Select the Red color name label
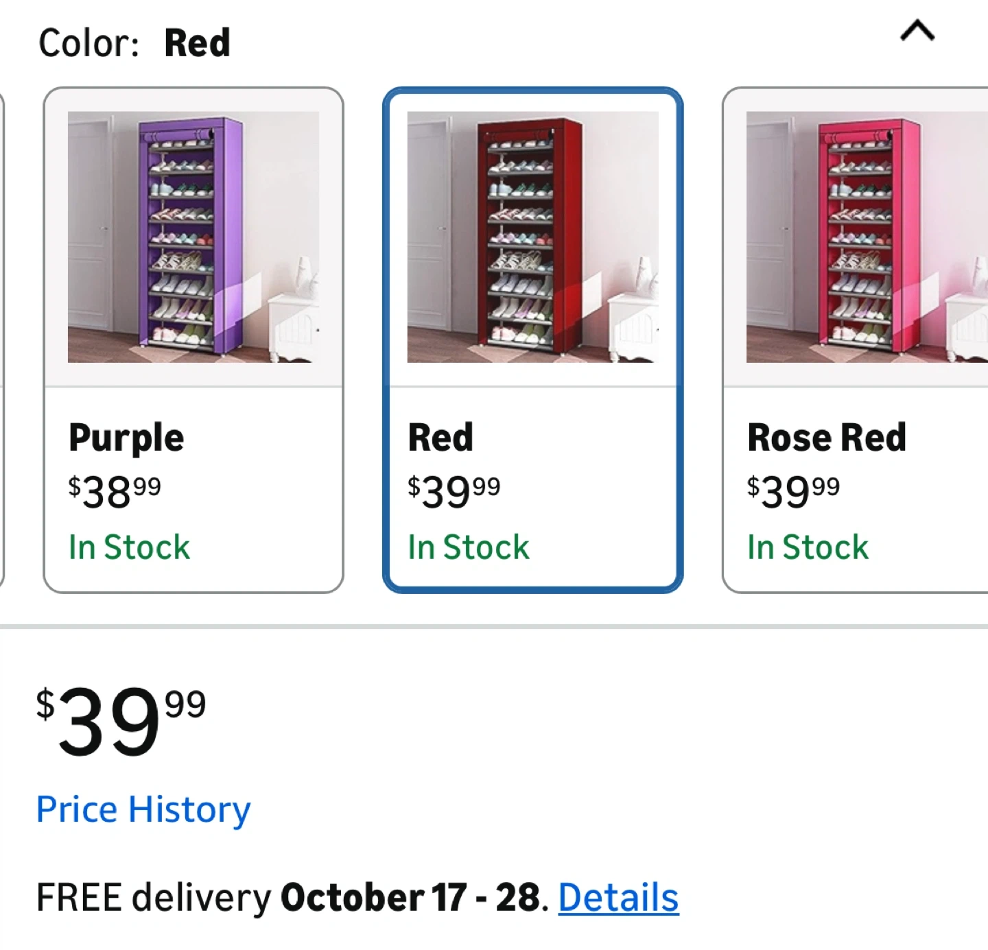Viewport: 988px width, 950px height. click(x=440, y=438)
